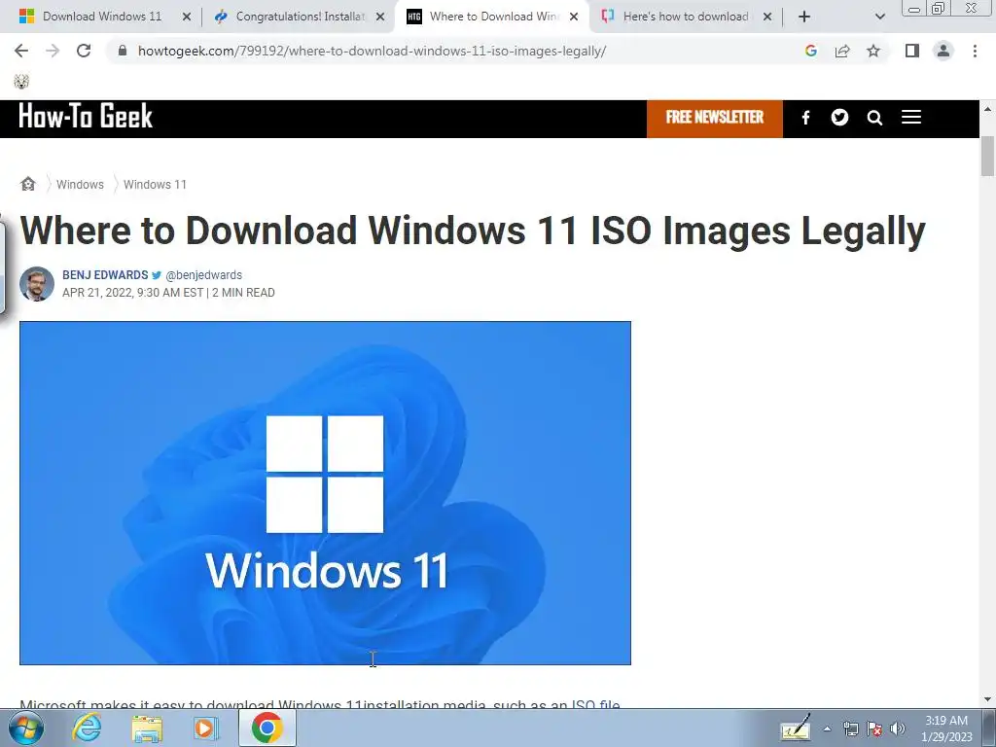The height and width of the screenshot is (747, 996).
Task: Open the bookmark bar favicon shortcut
Action: 21,82
